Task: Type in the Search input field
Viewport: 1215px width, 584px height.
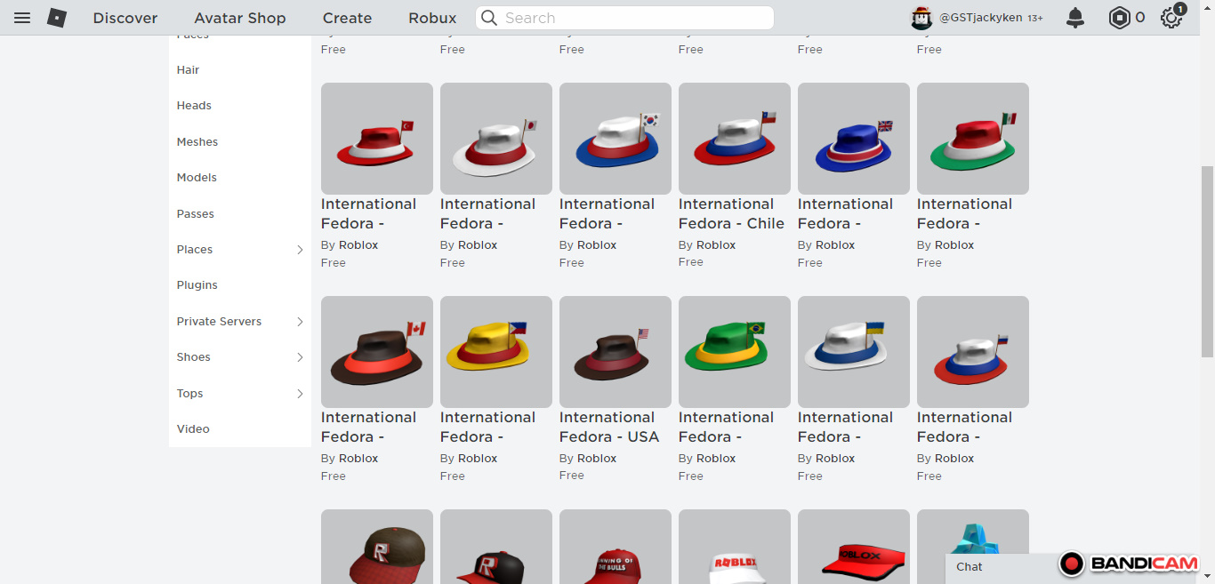Action: tap(632, 18)
